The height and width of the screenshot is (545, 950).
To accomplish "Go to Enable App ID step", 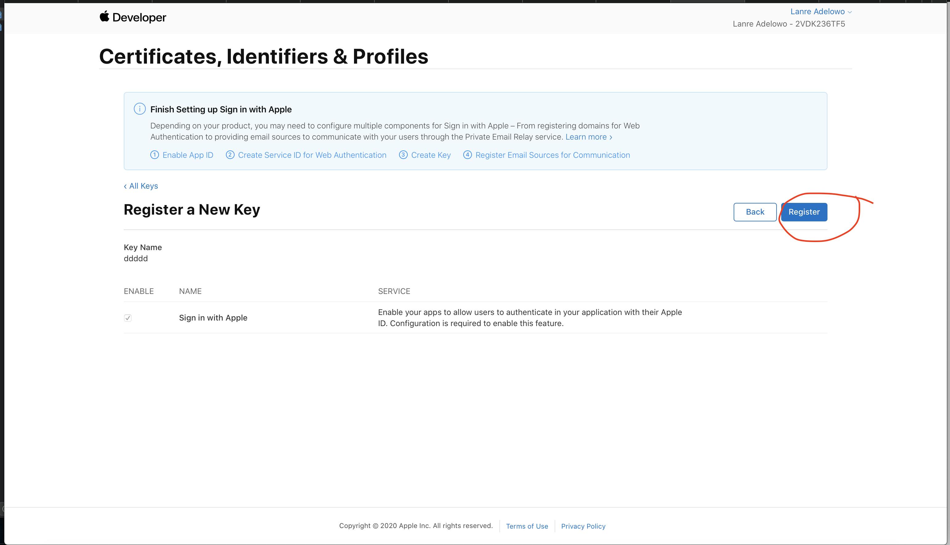I will coord(182,155).
